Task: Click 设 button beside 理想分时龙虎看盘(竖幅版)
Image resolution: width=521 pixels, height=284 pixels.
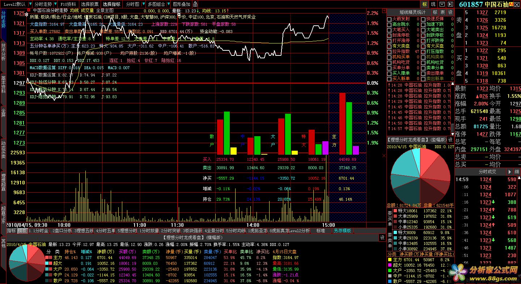Action: point(450,139)
